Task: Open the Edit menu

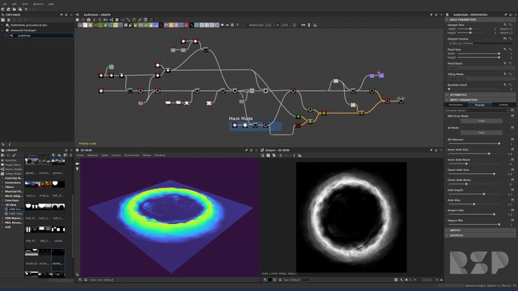Action: [15, 4]
